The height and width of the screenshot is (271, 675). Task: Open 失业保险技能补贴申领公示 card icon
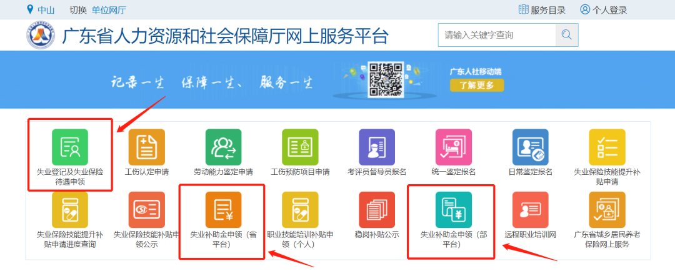(147, 210)
